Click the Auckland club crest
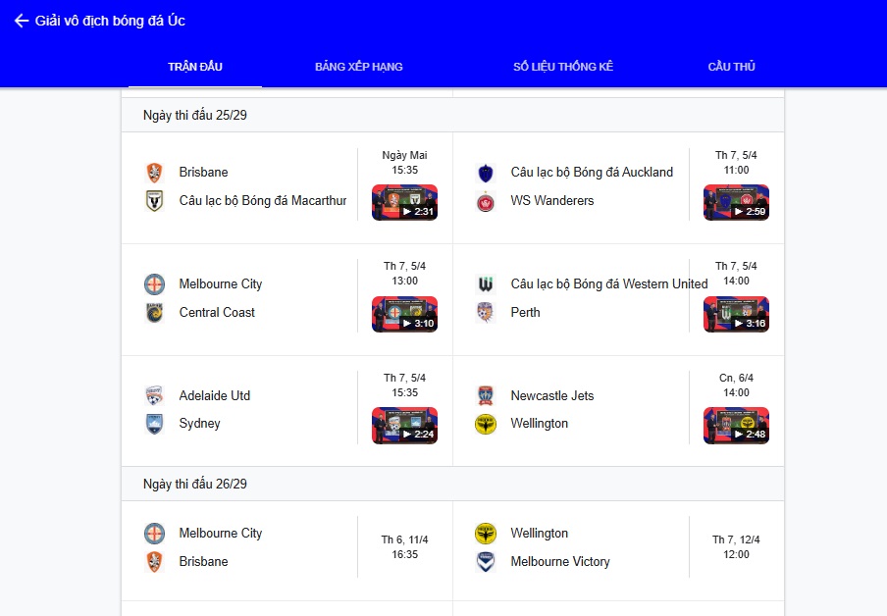This screenshot has width=887, height=616. tap(486, 173)
